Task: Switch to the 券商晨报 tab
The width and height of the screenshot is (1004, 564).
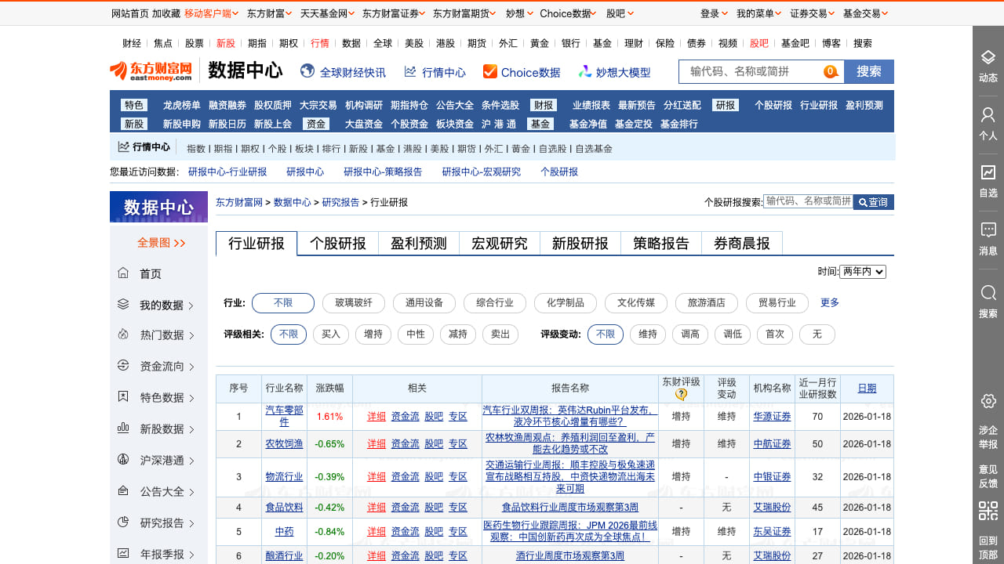Action: click(741, 244)
